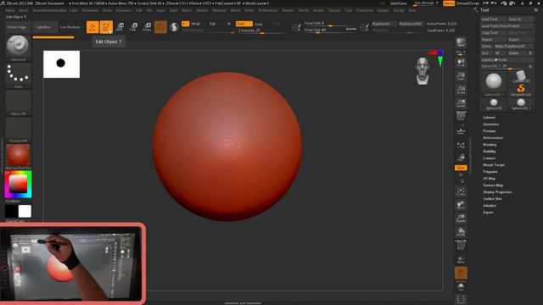Open the Stroke menu
Image resolution: width=543 pixels, height=305 pixels.
[318, 10]
